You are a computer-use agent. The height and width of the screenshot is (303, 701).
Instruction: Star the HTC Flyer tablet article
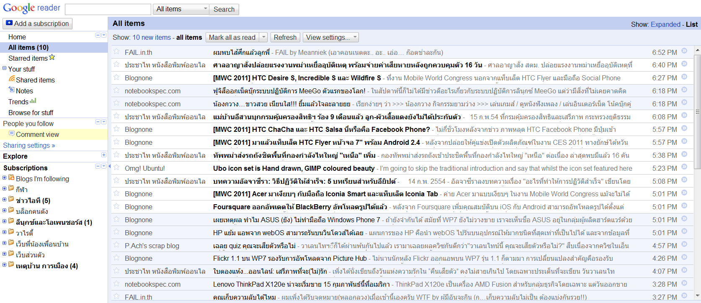pos(116,142)
